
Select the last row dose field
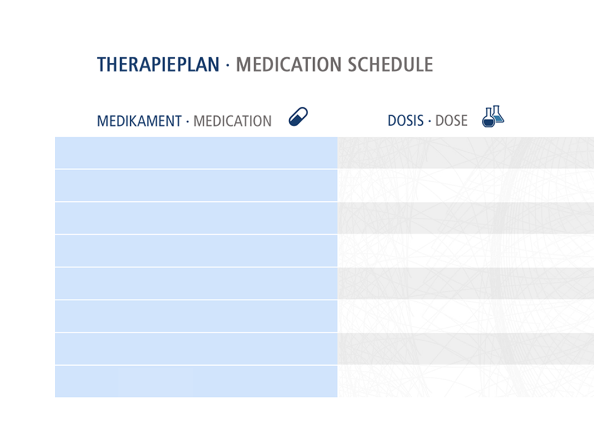466,381
